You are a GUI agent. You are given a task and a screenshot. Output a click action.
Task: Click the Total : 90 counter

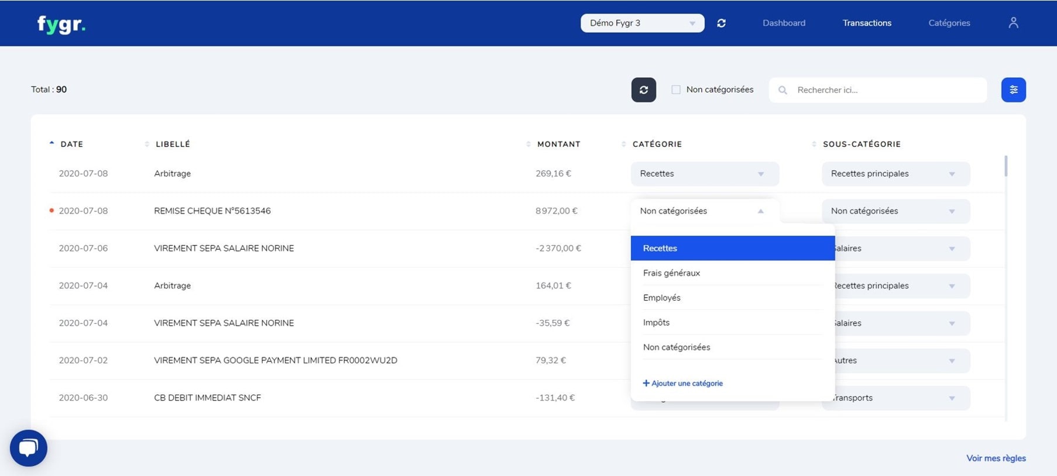click(x=49, y=89)
